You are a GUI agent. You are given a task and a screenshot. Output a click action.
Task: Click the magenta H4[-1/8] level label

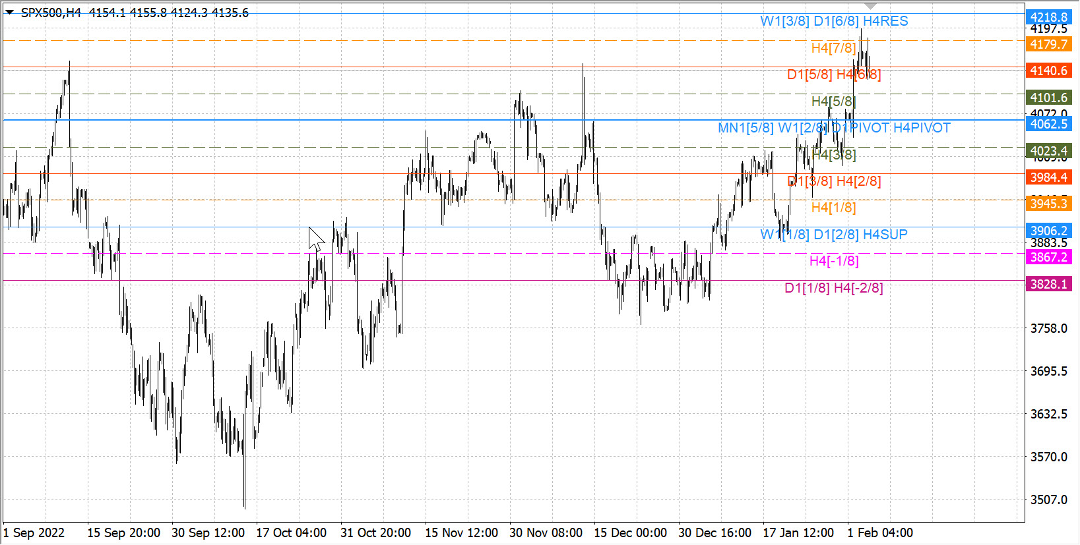(x=834, y=261)
